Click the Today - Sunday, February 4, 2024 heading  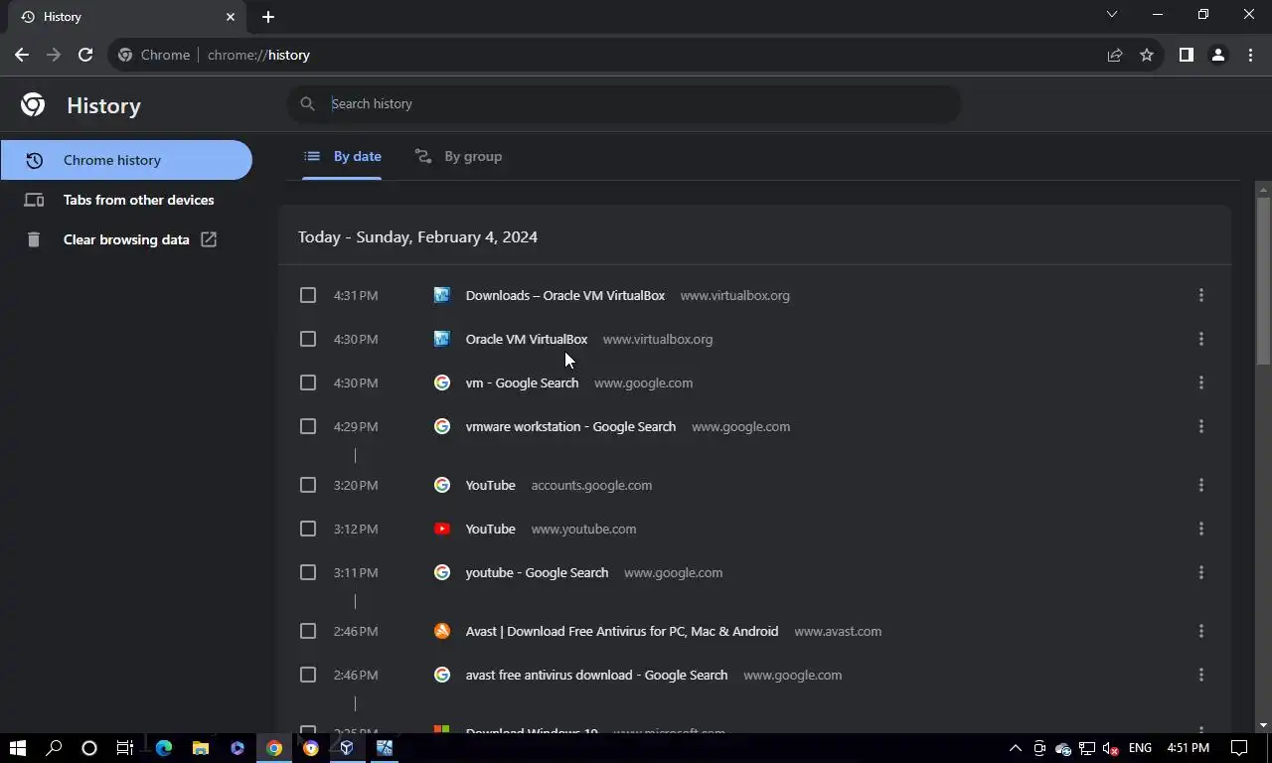(x=417, y=236)
